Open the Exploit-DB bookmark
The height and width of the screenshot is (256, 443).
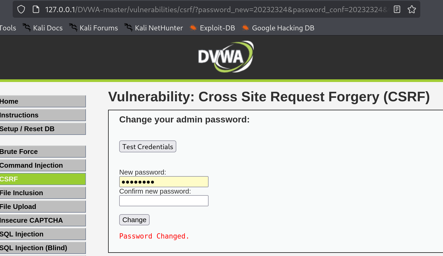(212, 28)
